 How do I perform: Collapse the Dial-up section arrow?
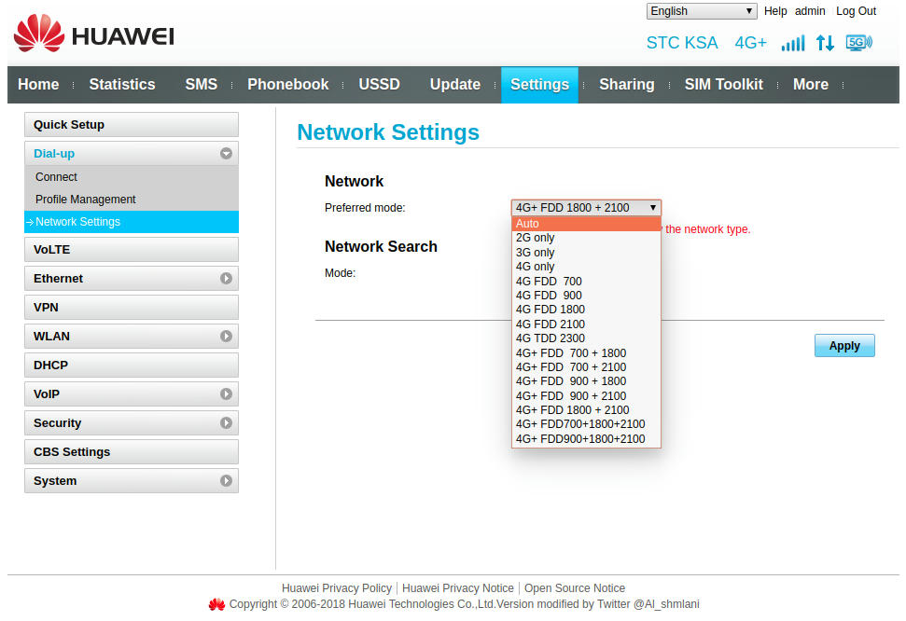coord(226,154)
